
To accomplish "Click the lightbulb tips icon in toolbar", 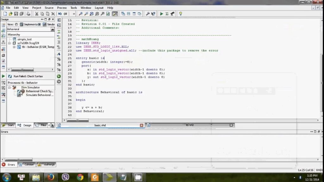I will click(x=181, y=14).
